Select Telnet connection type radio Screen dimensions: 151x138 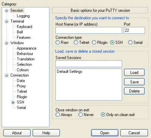[x=76, y=42]
